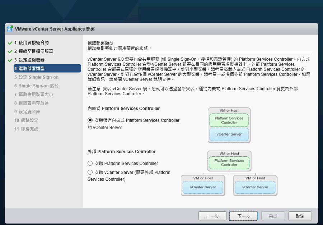This screenshot has height=225, width=323.
Task: Go to step 2 連線至目標伺服器
Action: click(34, 51)
